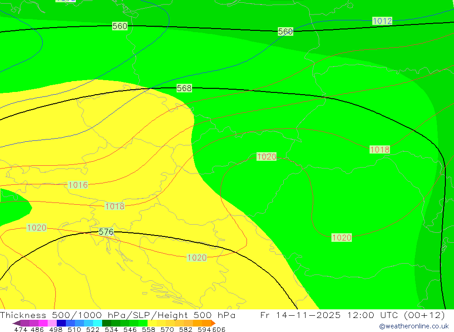The image size is (454, 332).
Task: Click the legend value 486
Action: point(37,330)
